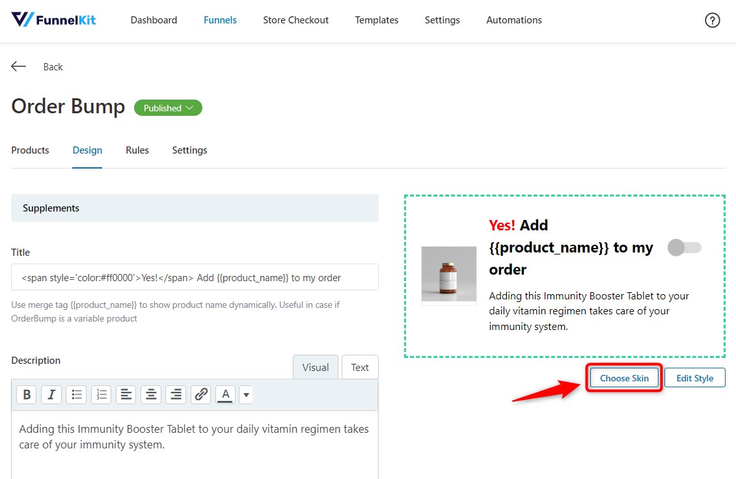Click the back arrow icon

18,66
